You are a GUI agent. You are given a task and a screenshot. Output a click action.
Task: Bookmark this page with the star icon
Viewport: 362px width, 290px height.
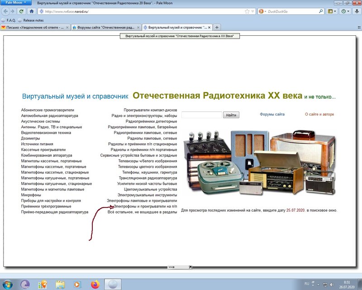(247, 11)
